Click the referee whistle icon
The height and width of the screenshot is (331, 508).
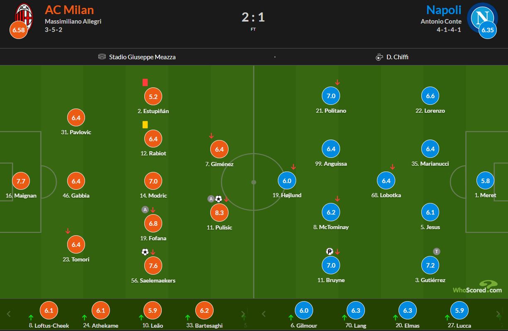(x=379, y=57)
